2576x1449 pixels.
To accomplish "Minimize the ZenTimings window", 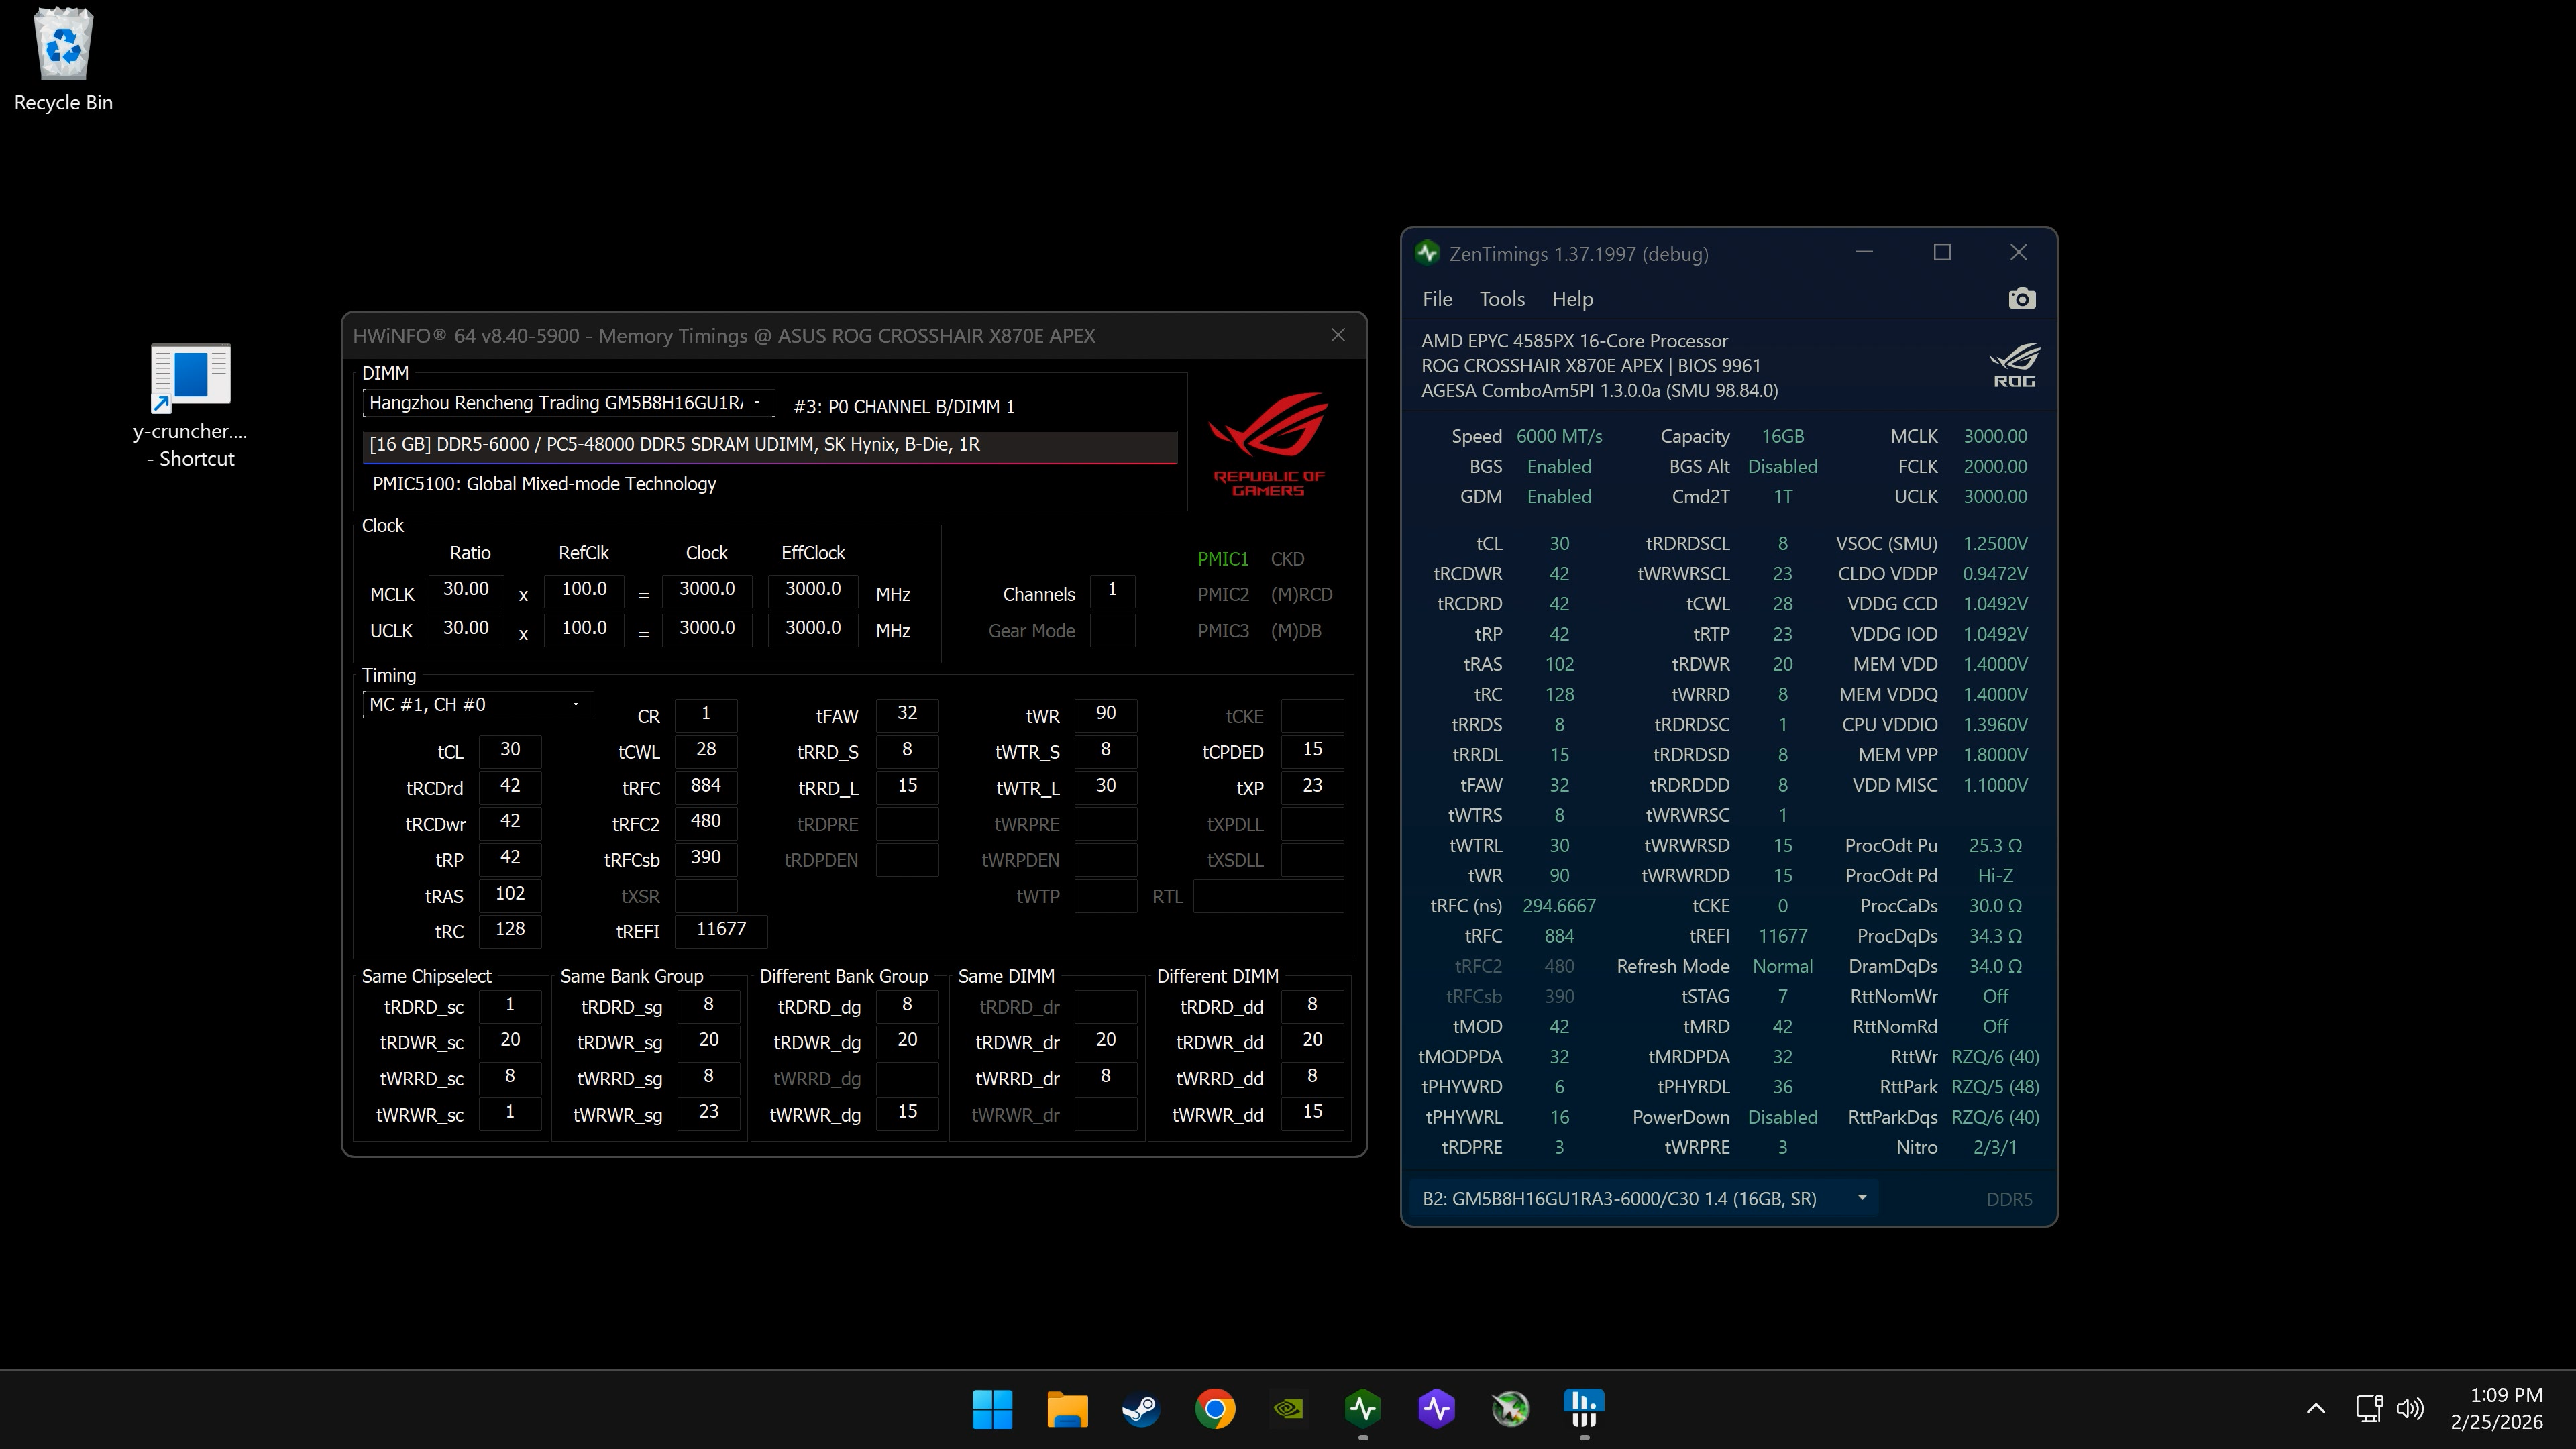I will [1864, 252].
